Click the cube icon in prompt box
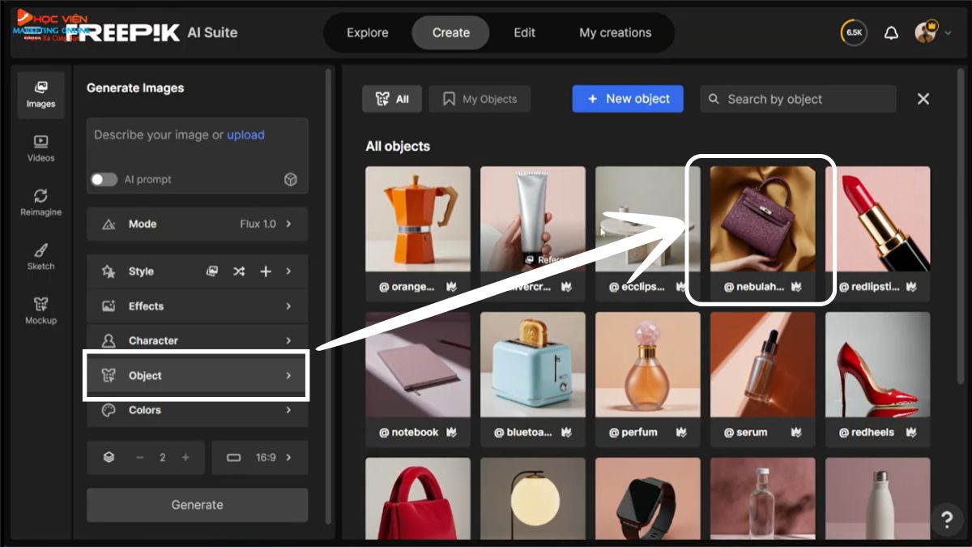 pos(291,180)
